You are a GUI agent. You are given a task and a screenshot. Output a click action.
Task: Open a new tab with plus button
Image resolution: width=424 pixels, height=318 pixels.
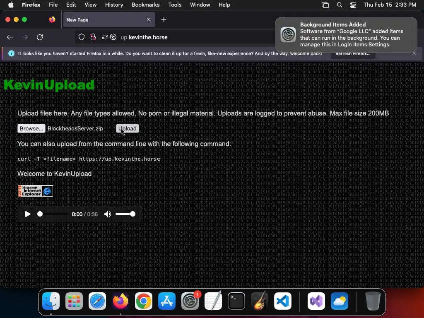[164, 20]
